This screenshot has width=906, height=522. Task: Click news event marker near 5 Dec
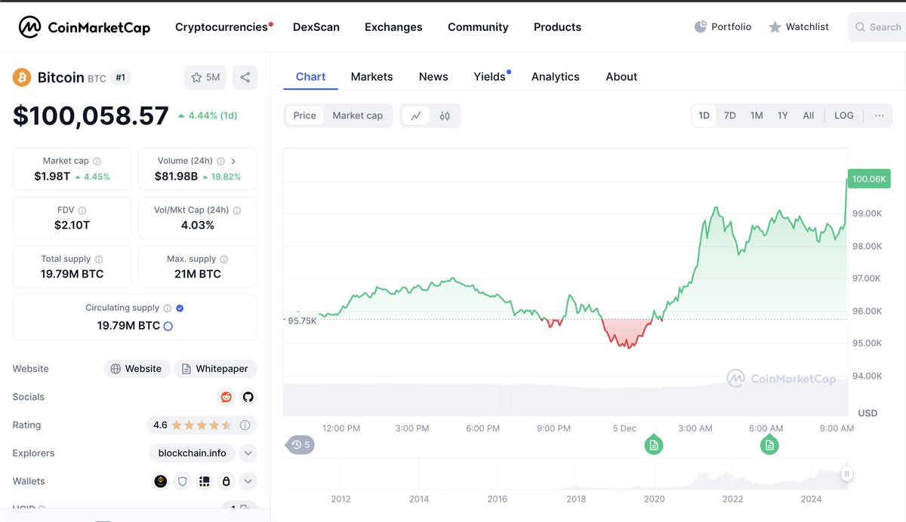(654, 445)
